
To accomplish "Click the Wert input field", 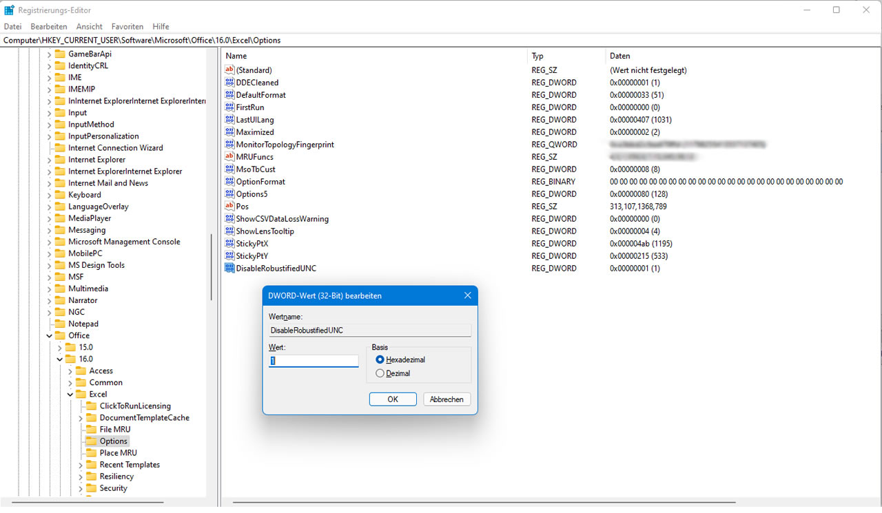I will click(x=314, y=361).
